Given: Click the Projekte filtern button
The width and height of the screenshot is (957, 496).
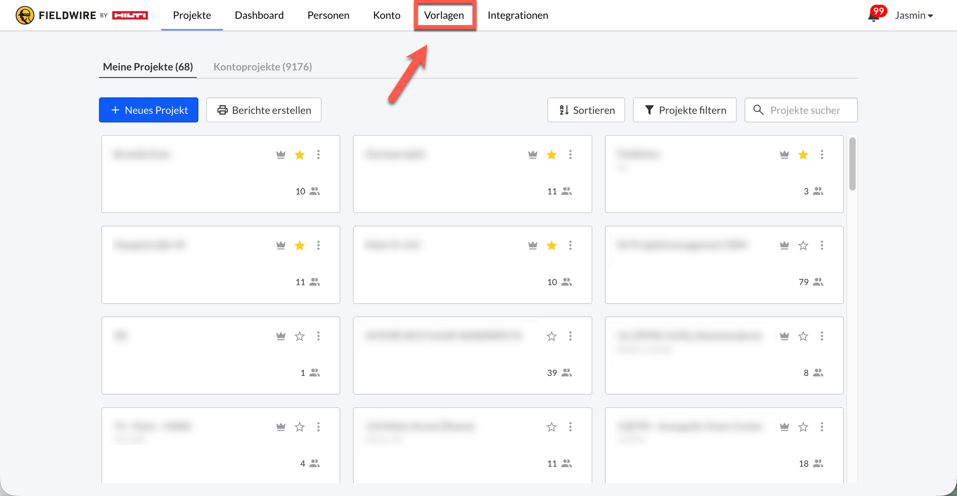Looking at the screenshot, I should (685, 110).
